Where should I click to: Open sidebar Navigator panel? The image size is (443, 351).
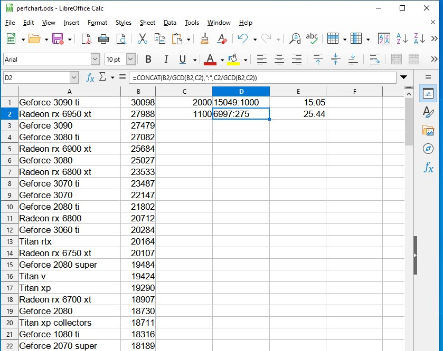pos(428,149)
